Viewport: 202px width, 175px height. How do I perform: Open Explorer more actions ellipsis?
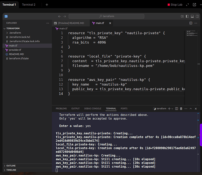[x=48, y=23]
